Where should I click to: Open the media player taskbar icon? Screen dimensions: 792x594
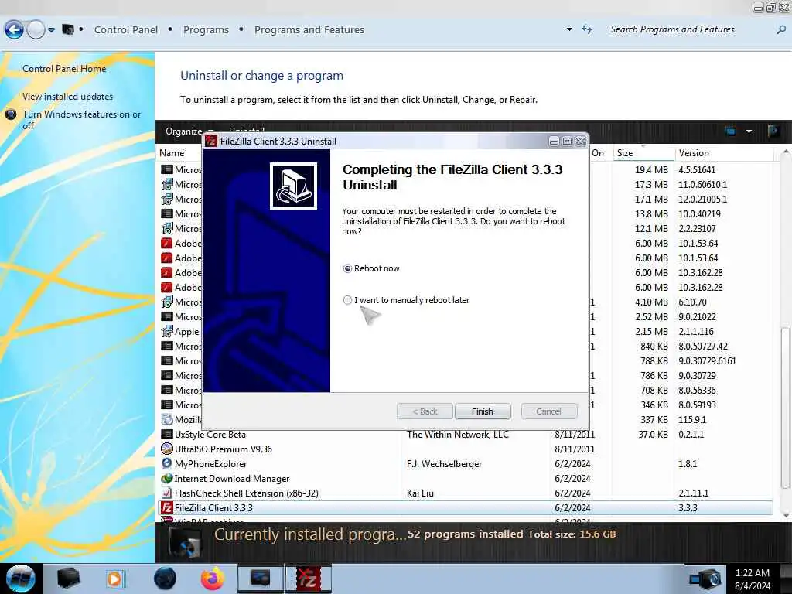114,579
